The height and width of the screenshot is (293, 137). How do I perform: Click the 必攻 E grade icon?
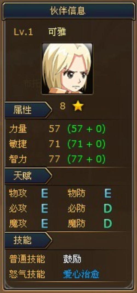point(45,208)
